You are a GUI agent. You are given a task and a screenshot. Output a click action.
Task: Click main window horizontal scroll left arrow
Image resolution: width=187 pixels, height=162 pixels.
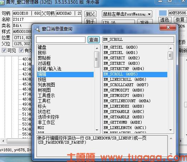[x=3, y=141]
